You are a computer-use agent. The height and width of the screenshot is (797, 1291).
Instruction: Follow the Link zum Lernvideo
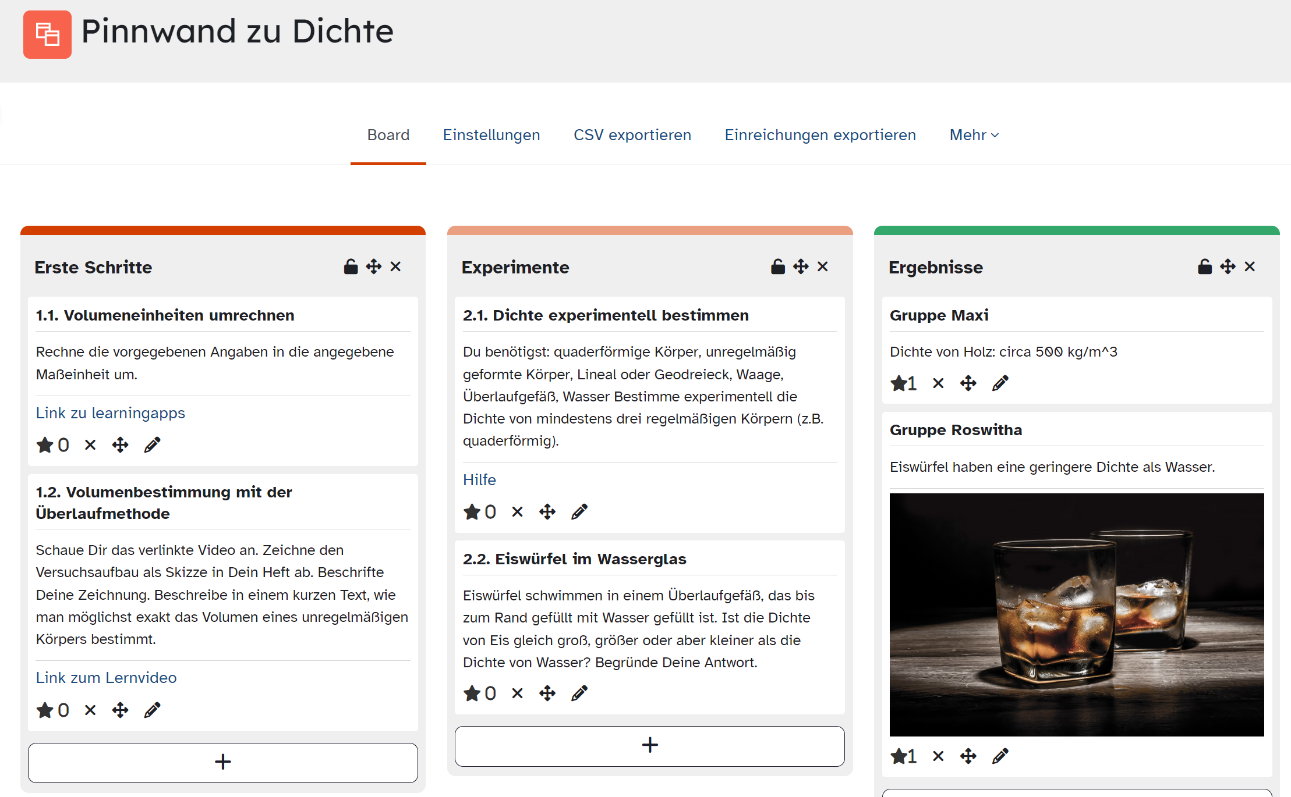tap(106, 678)
